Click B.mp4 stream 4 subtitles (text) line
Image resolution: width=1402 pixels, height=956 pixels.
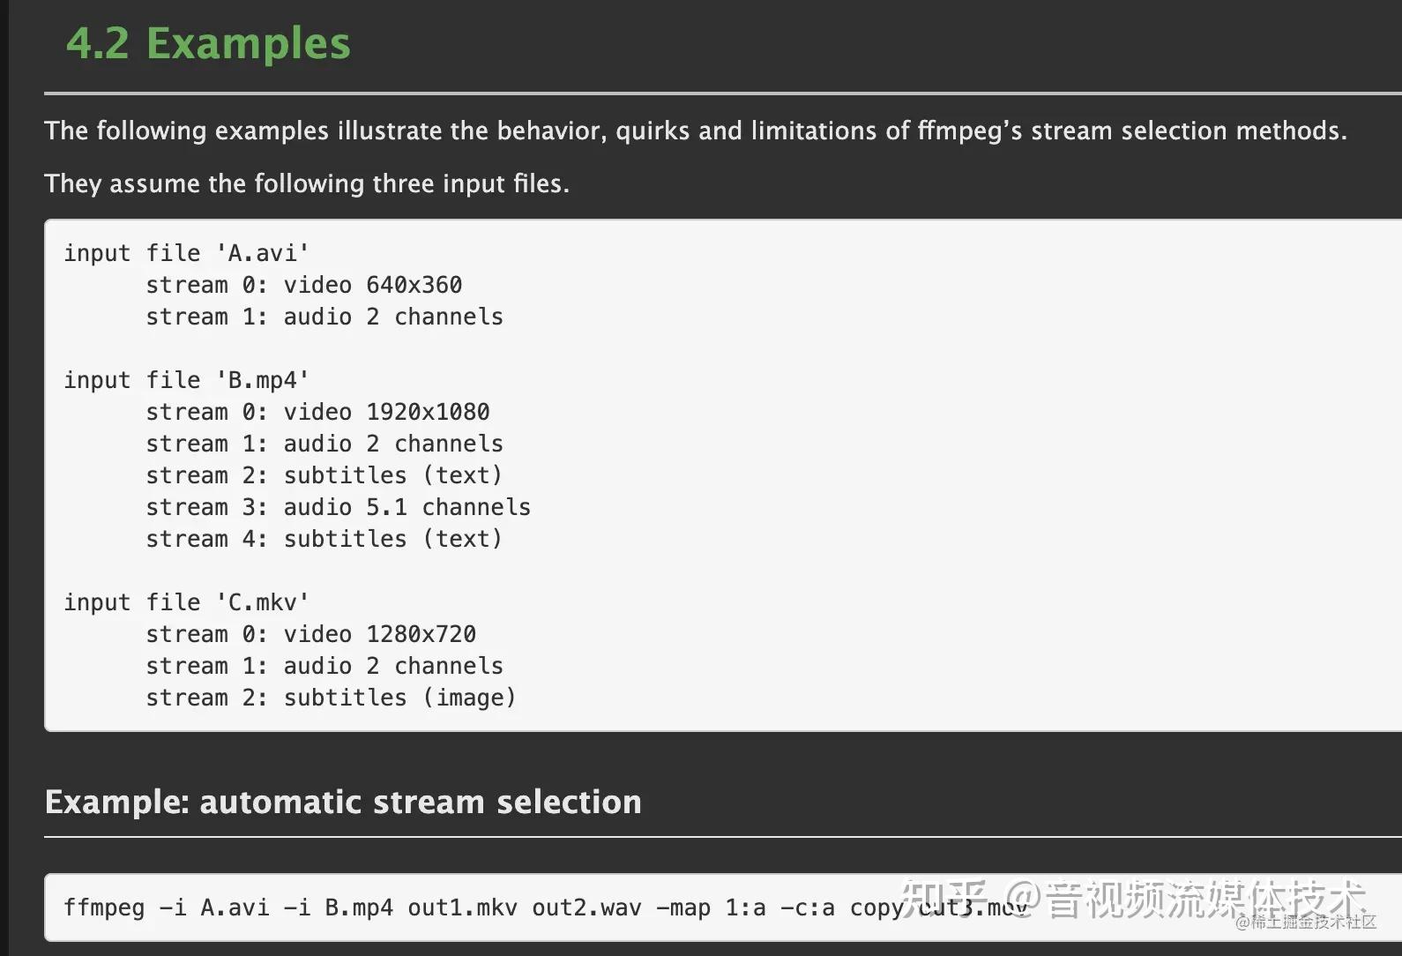tap(324, 539)
